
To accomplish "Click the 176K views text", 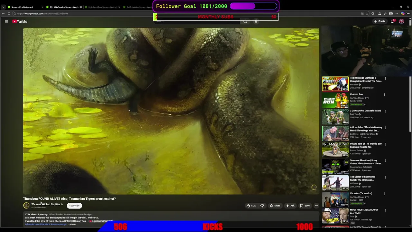I will [31, 214].
